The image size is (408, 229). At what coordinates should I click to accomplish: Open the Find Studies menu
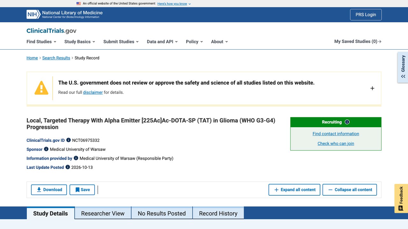(x=41, y=42)
